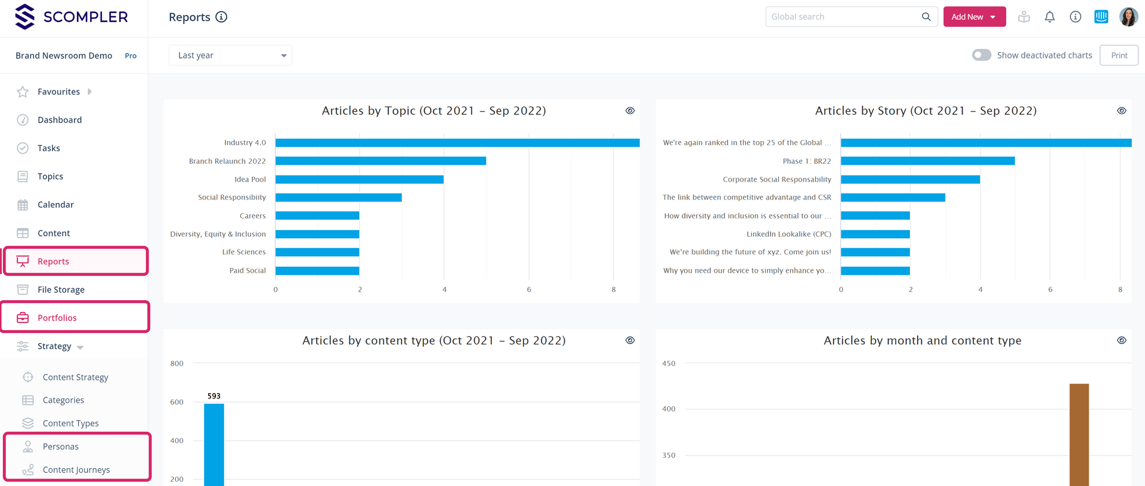Click the gift box icon in header
The height and width of the screenshot is (486, 1145).
[1024, 17]
